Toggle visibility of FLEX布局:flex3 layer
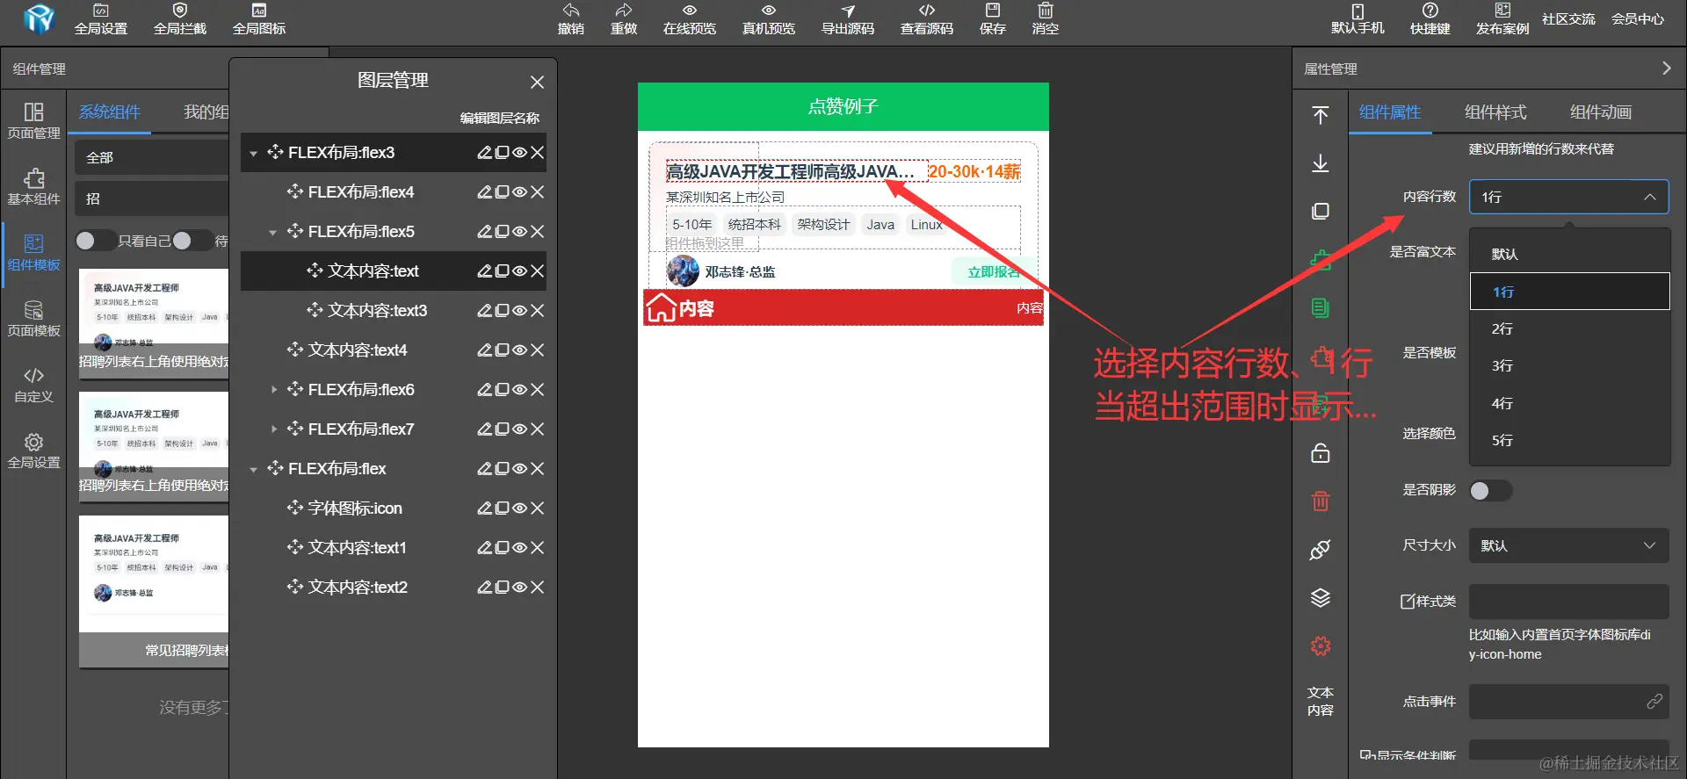 (520, 152)
